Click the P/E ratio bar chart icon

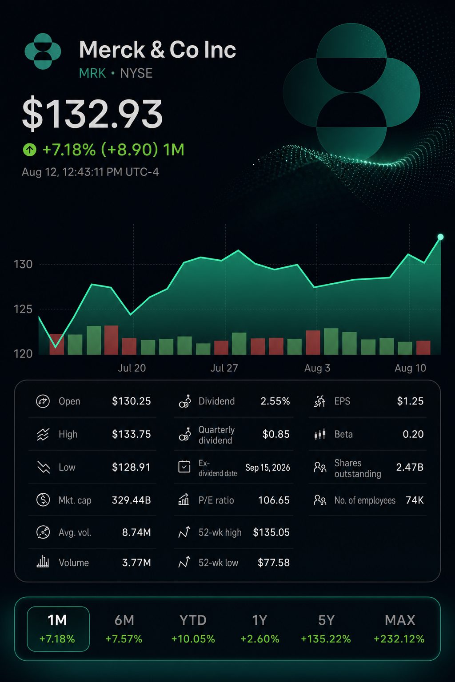click(x=184, y=500)
